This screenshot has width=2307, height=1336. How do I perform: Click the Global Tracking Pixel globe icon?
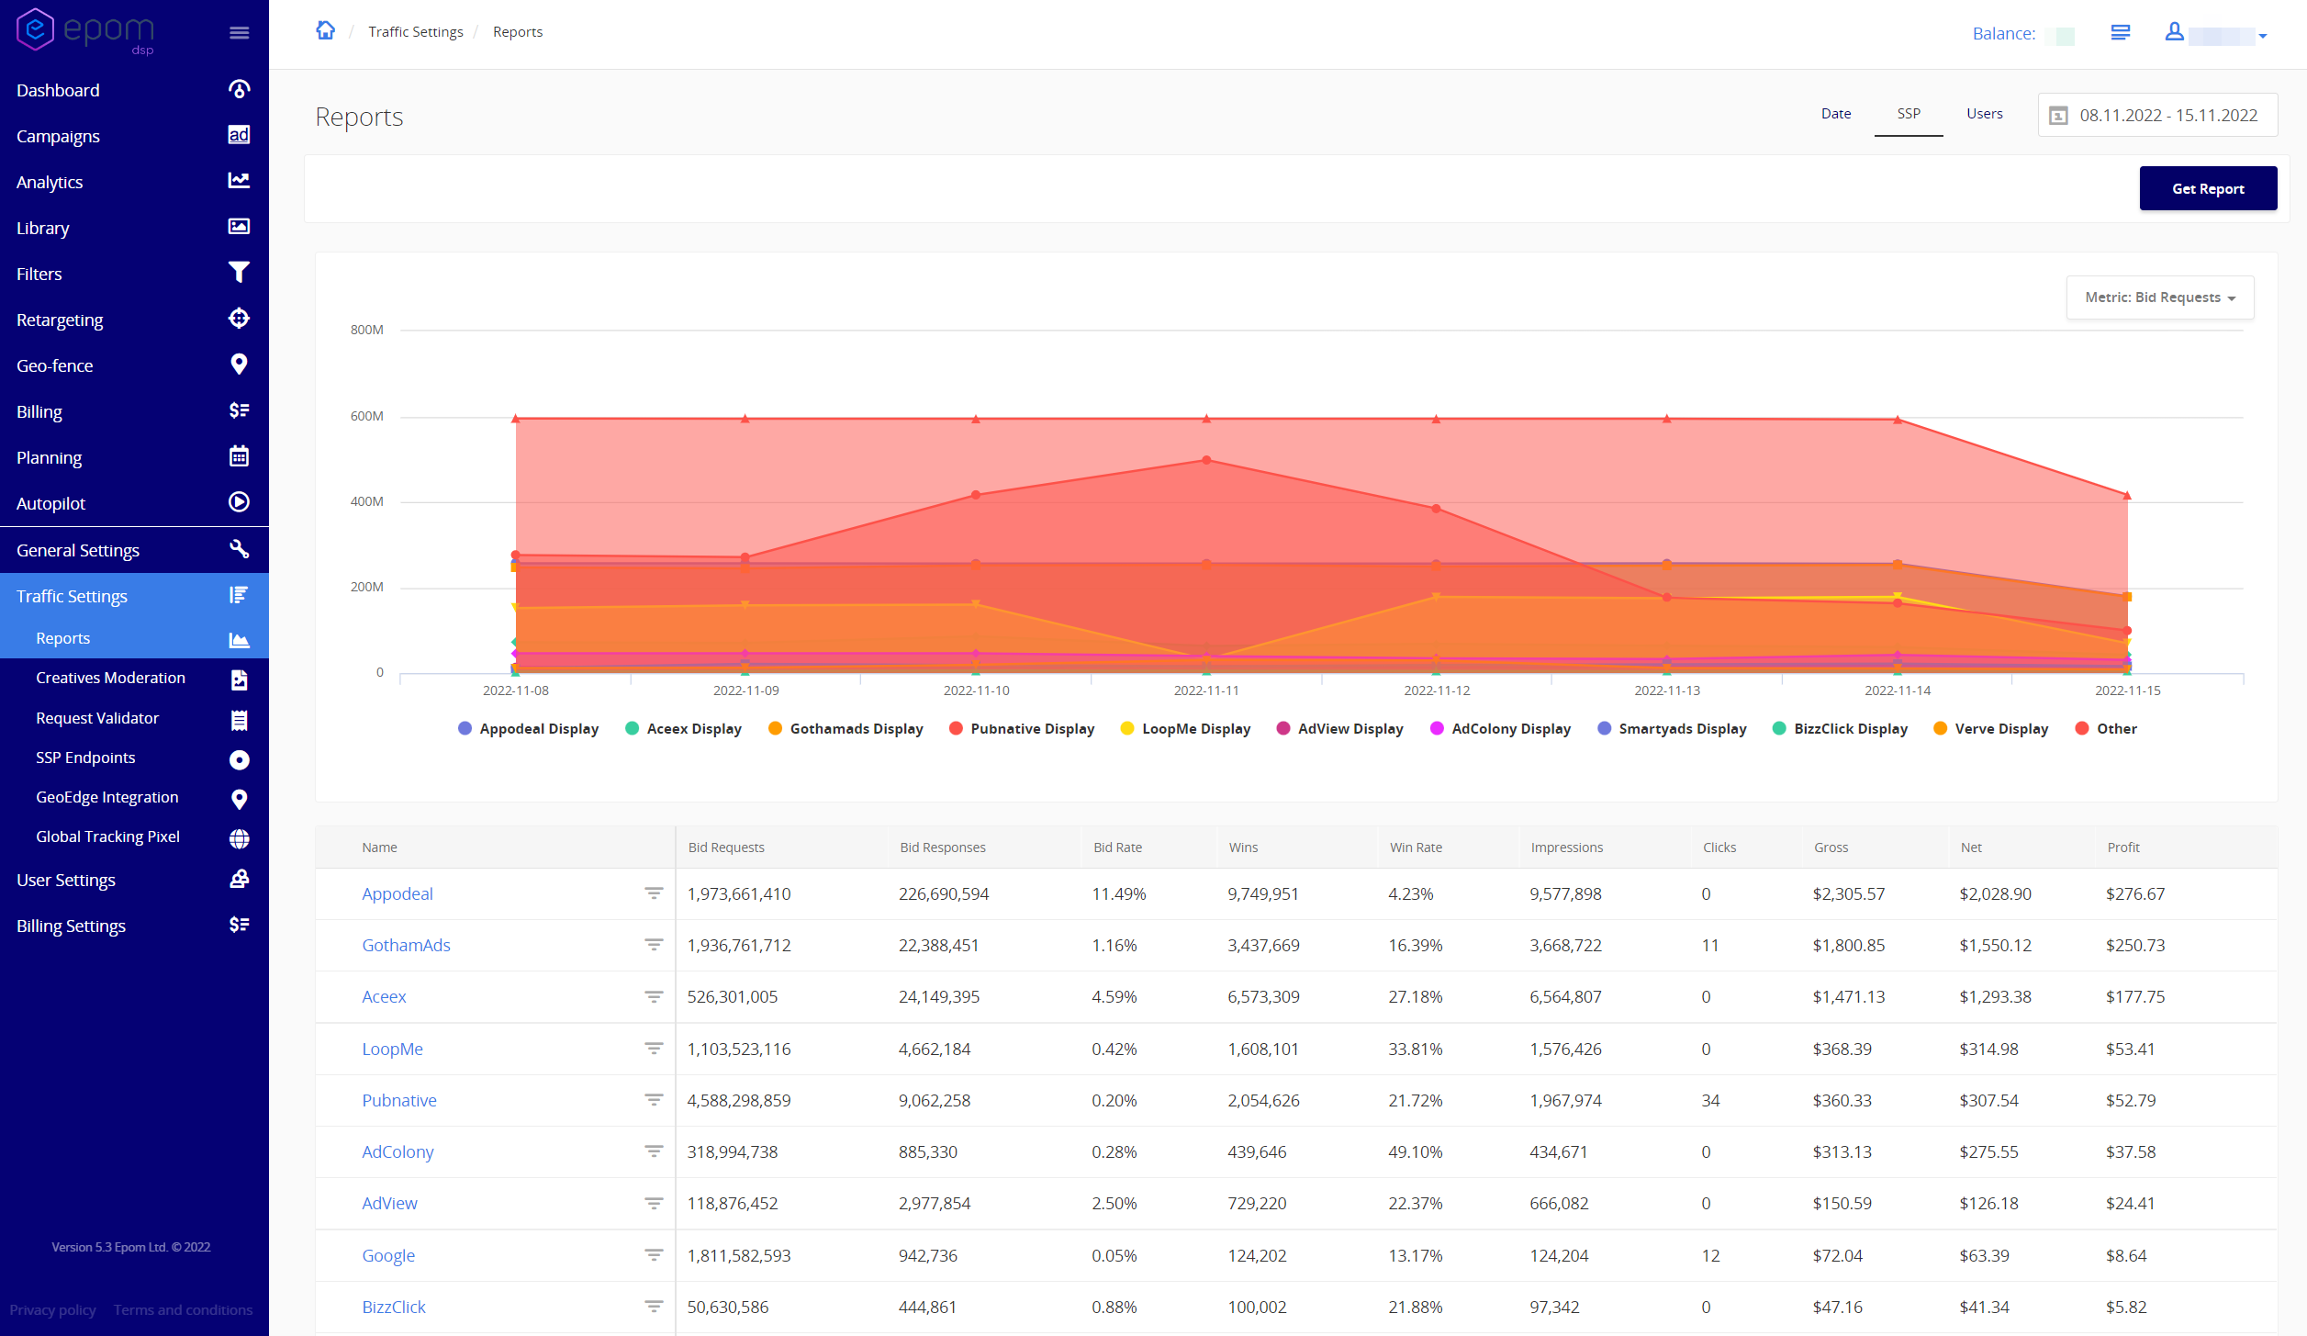point(239,838)
